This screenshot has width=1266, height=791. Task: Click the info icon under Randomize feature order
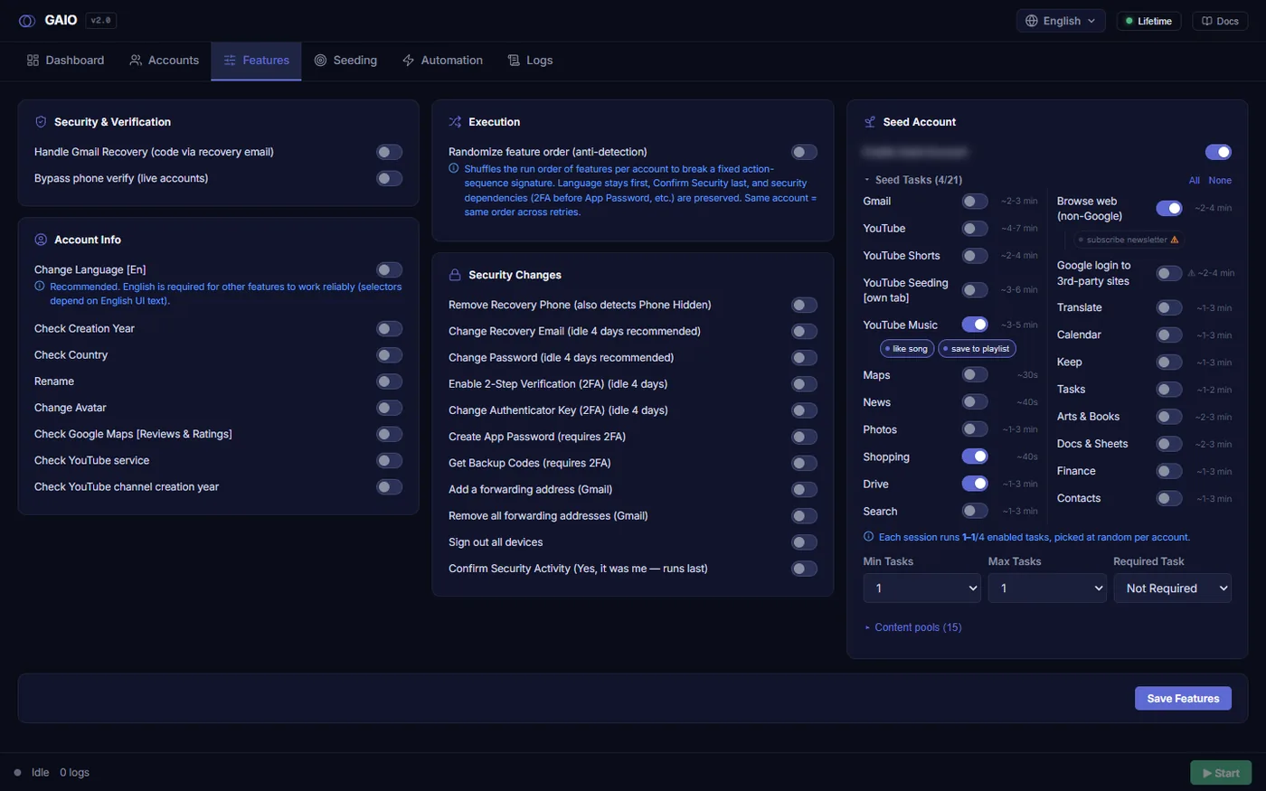454,169
